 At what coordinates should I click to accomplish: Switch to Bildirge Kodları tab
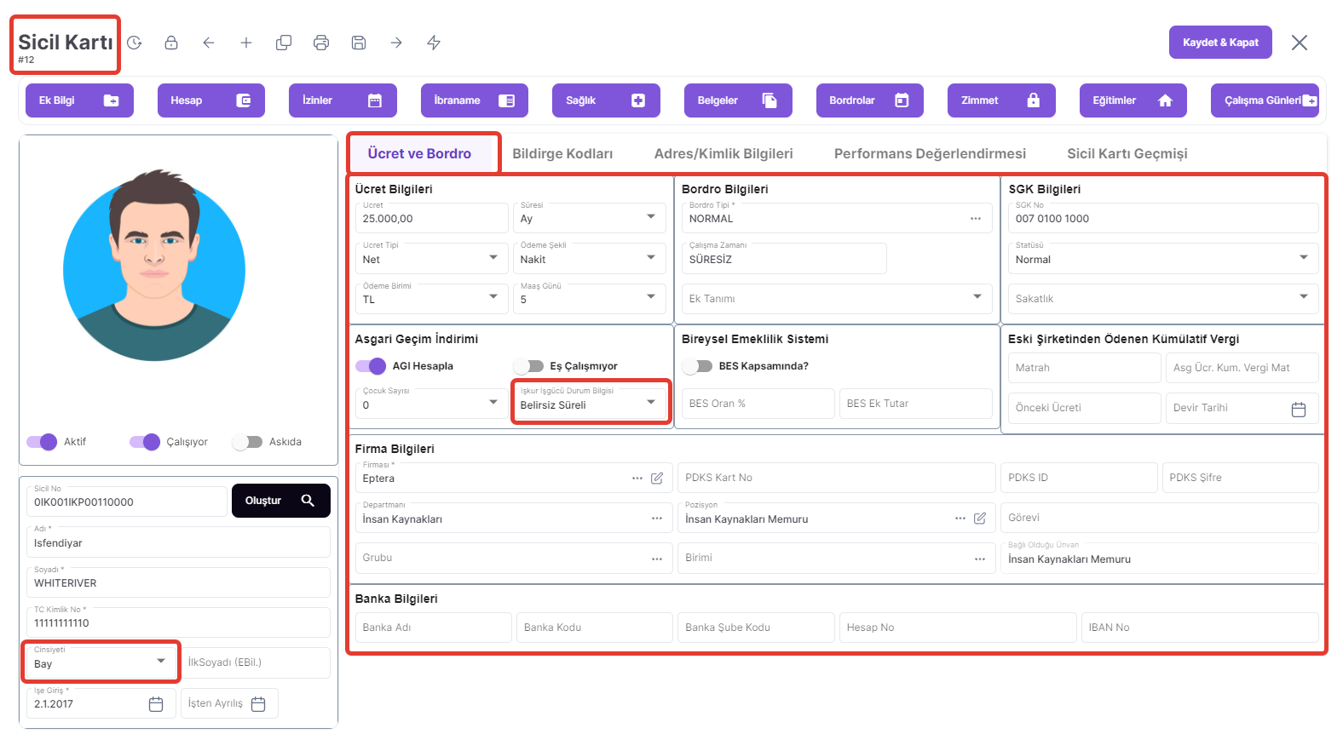[x=562, y=154]
